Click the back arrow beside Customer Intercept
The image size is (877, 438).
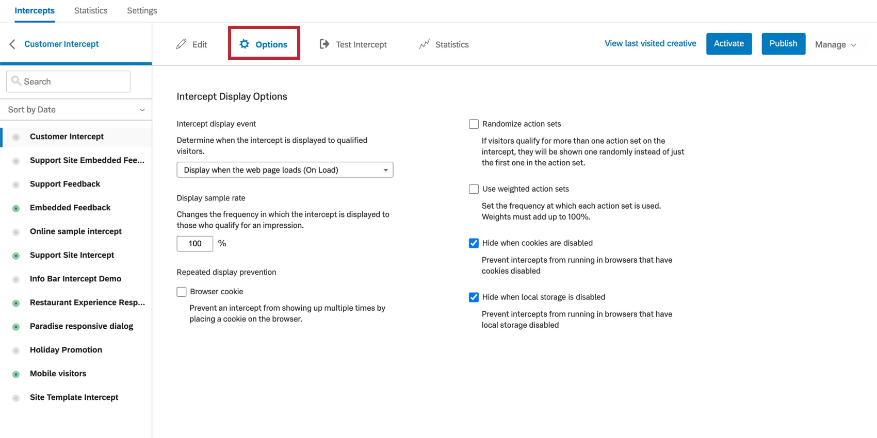click(12, 44)
